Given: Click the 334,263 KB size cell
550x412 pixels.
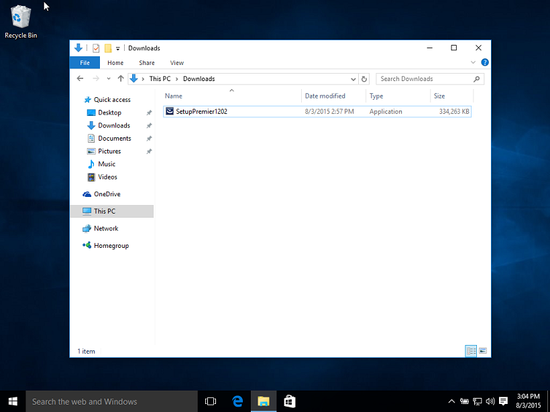Looking at the screenshot, I should [454, 111].
